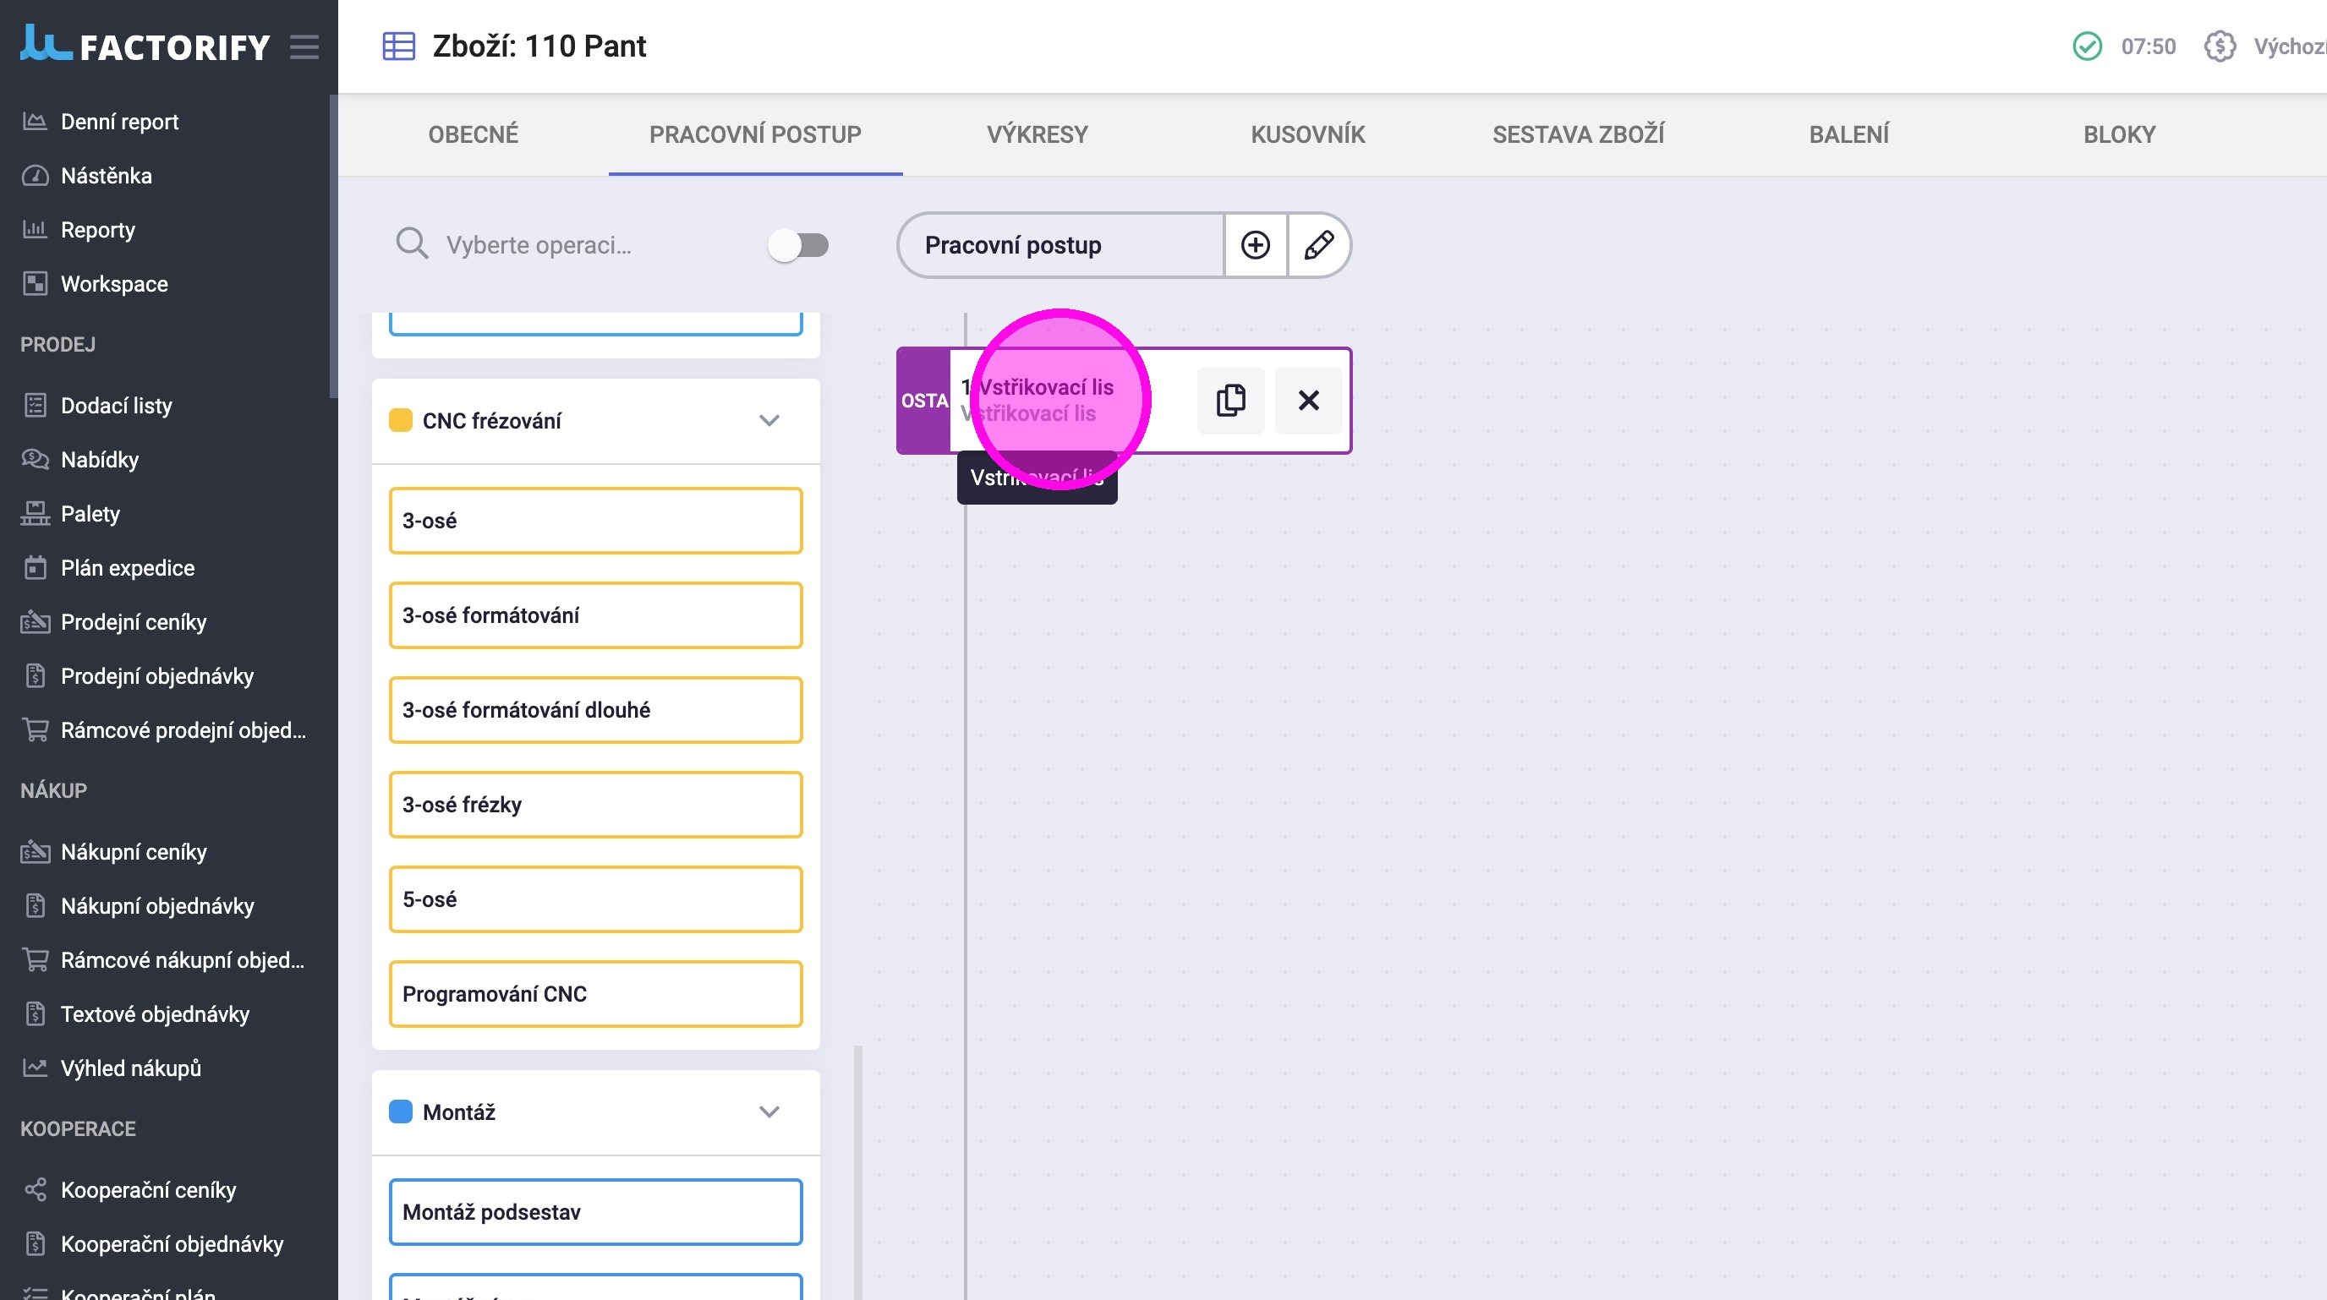Open the Pracovní postup selector
This screenshot has height=1300, width=2327.
[x=1059, y=244]
